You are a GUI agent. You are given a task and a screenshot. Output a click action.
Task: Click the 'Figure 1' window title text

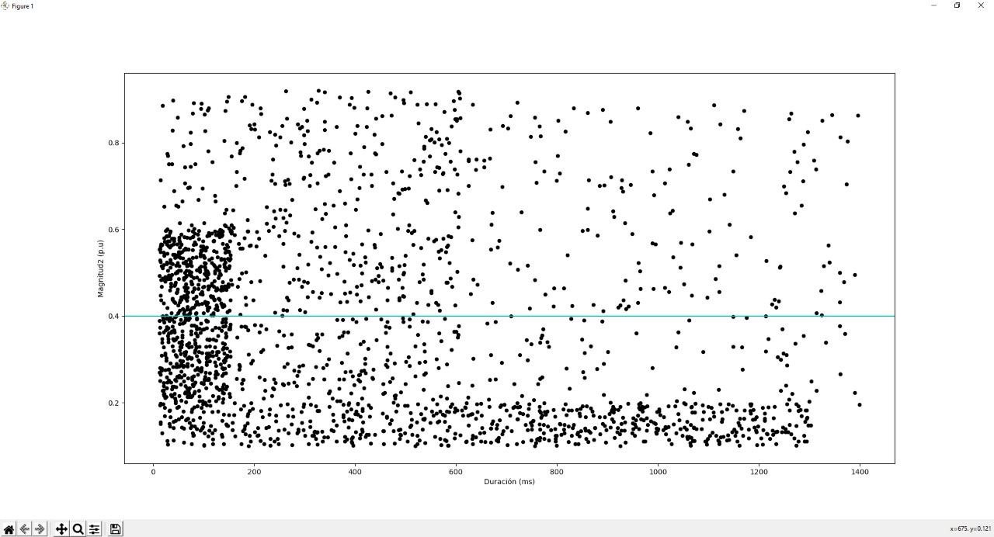tap(23, 5)
